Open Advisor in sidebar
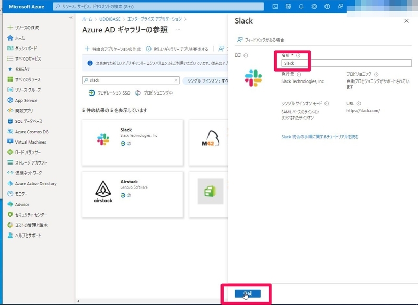The width and height of the screenshot is (418, 305). coord(18,204)
